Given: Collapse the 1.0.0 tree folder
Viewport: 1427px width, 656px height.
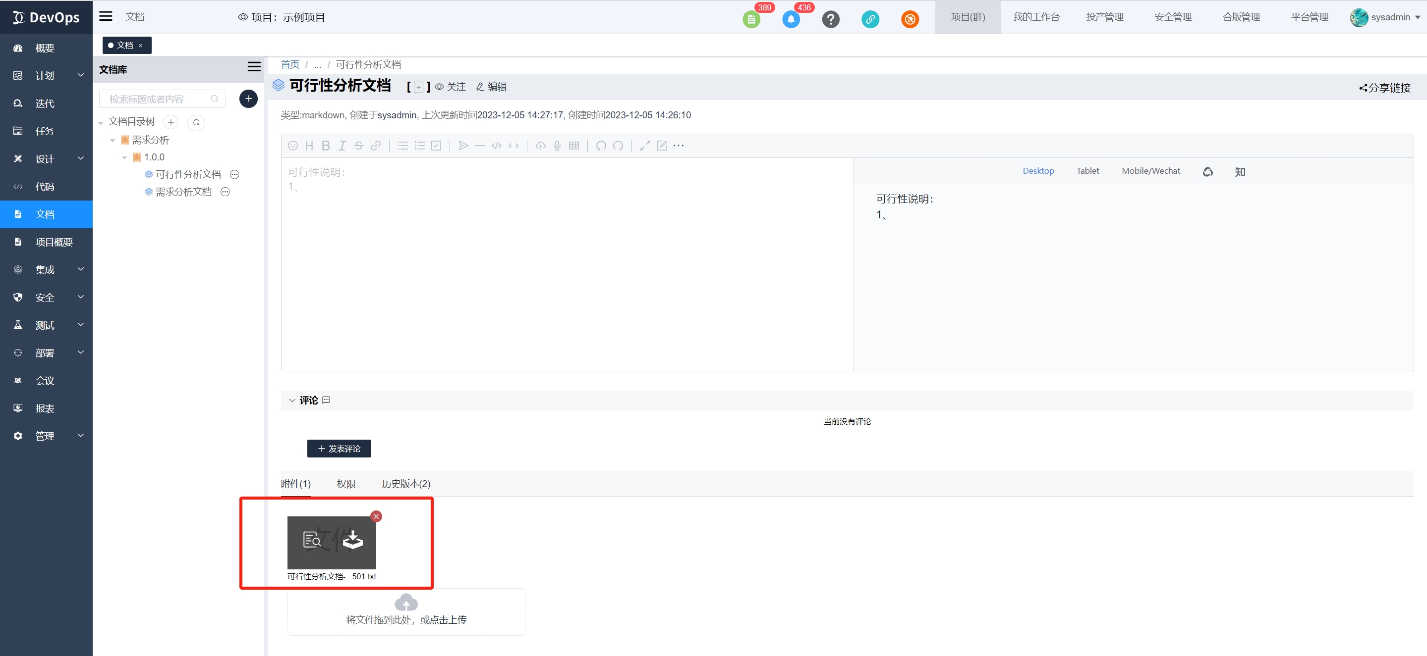Looking at the screenshot, I should click(x=124, y=157).
